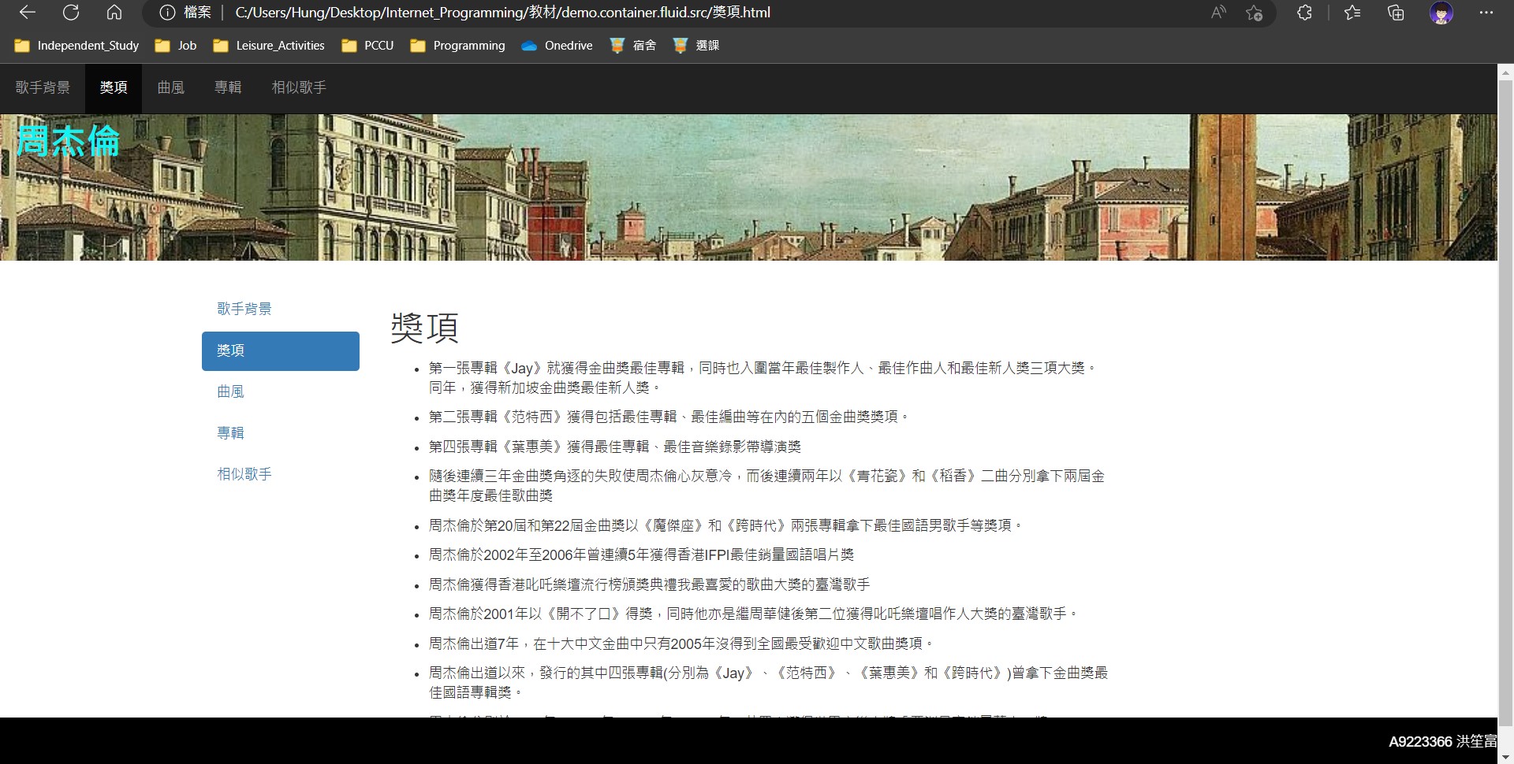Open the Programming bookmarks folder
The height and width of the screenshot is (764, 1514).
[457, 46]
